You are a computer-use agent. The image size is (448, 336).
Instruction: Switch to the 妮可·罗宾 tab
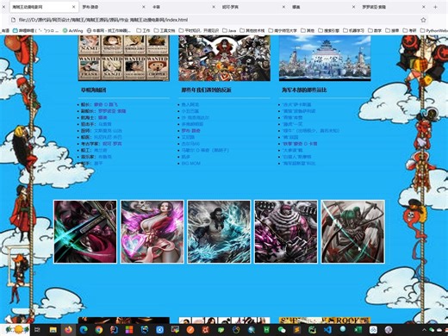click(254, 7)
